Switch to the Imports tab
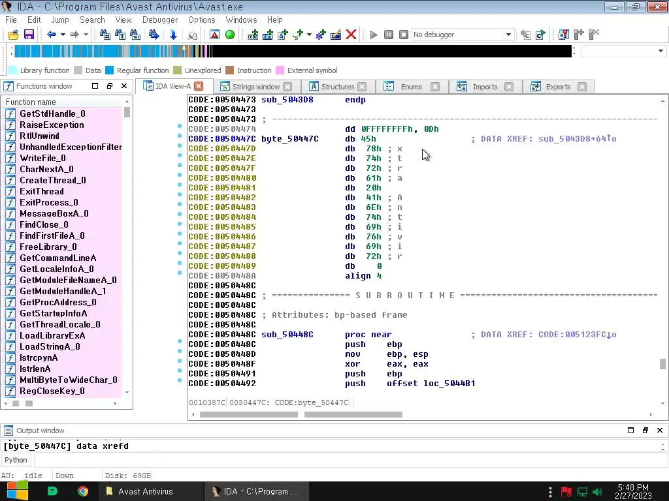The image size is (669, 501). [x=485, y=87]
